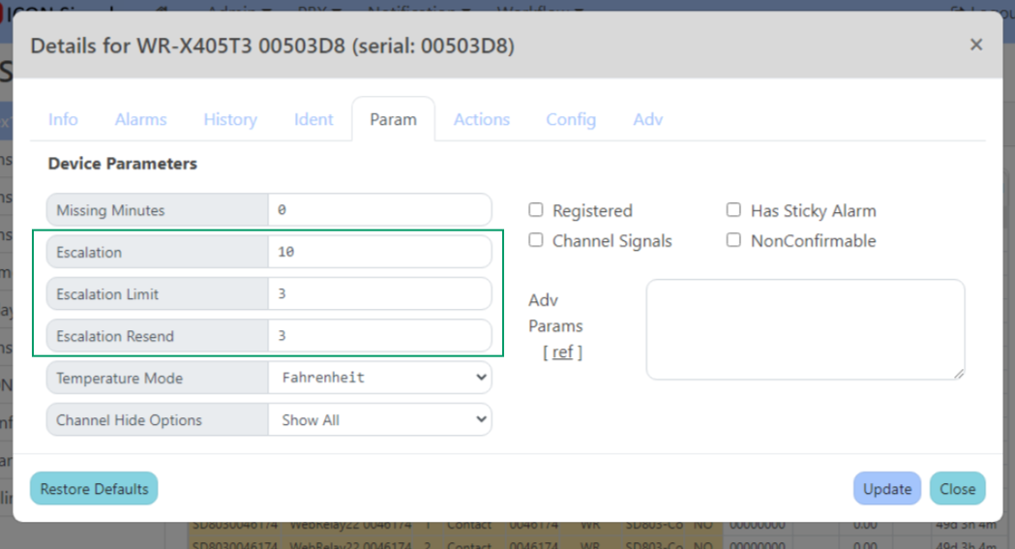Screen dimensions: 1015x549
Task: Select the Ident tab
Action: point(313,119)
